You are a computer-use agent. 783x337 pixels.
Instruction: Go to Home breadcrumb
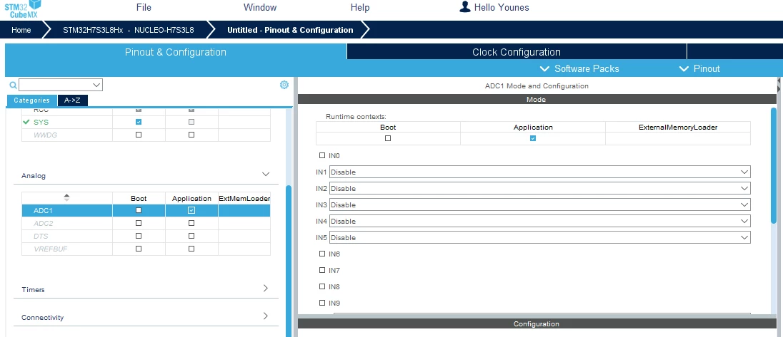pos(21,30)
